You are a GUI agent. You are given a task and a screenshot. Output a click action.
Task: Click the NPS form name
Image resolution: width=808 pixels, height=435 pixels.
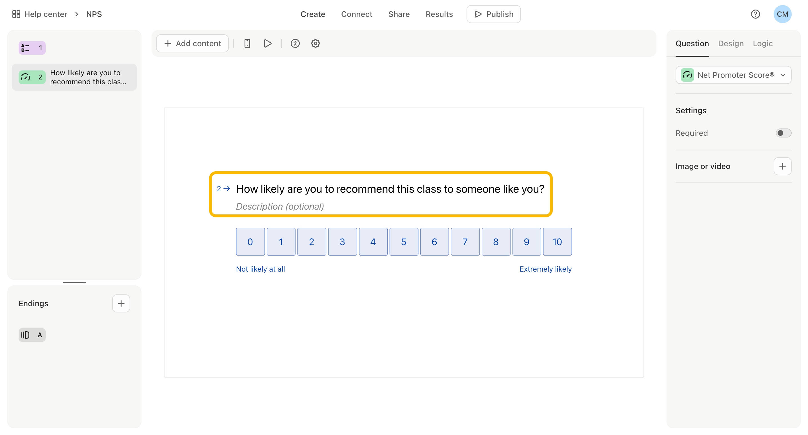(94, 14)
